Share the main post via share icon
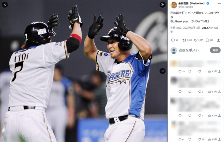 tap(218, 40)
